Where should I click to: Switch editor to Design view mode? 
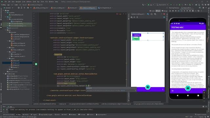(x=164, y=11)
